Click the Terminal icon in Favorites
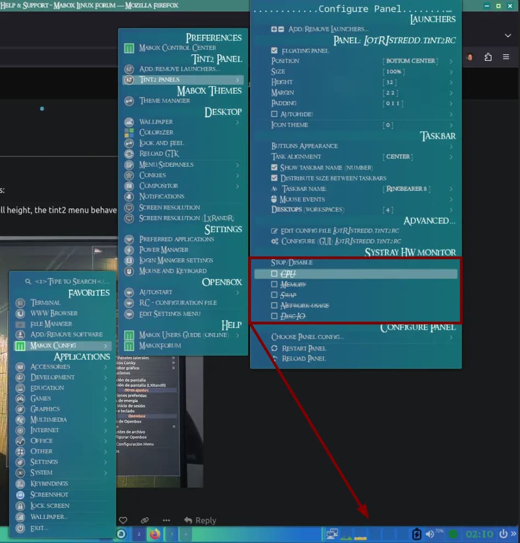The image size is (520, 543). 20,303
